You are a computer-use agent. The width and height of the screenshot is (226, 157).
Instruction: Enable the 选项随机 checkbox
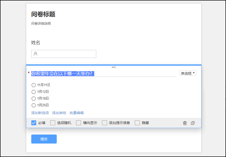53,123
